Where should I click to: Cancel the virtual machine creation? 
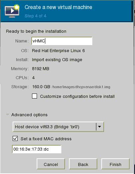pos(51,164)
